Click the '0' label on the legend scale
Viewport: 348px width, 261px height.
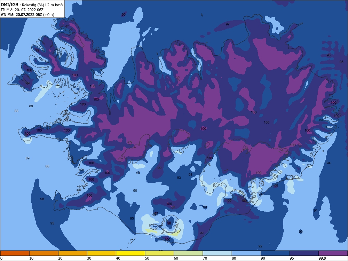point(1,258)
